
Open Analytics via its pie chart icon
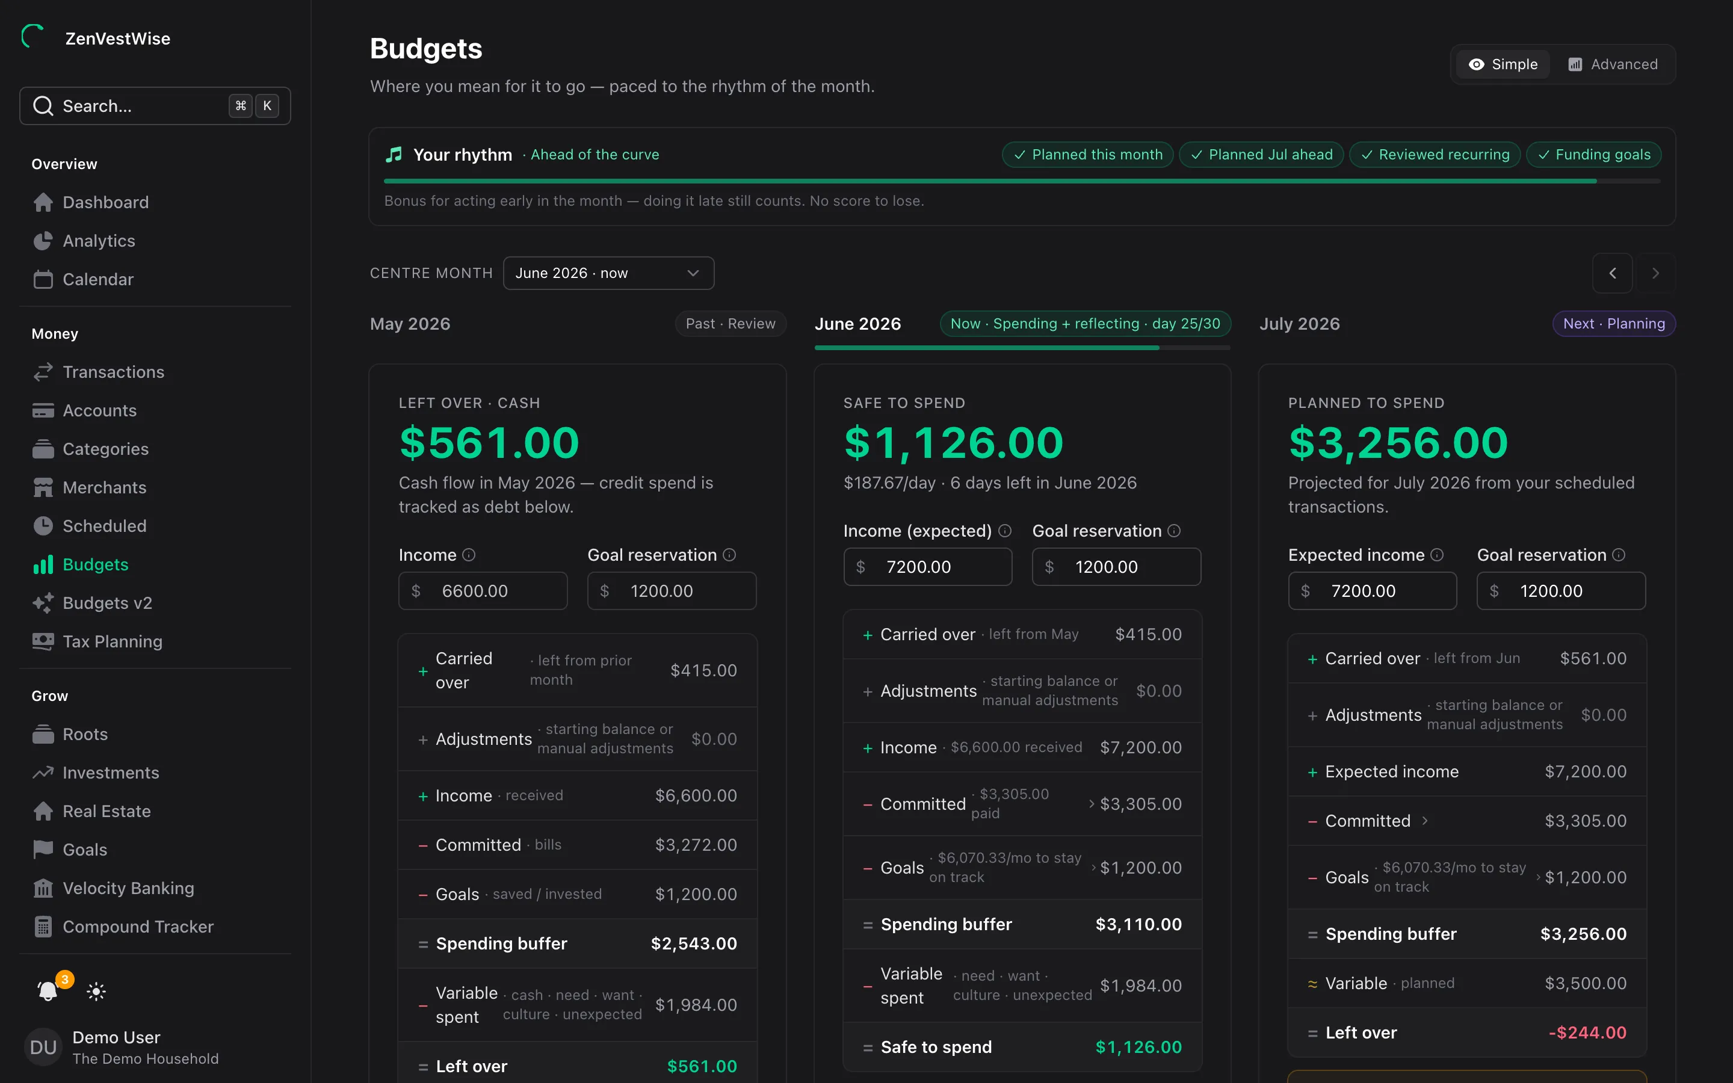coord(43,241)
